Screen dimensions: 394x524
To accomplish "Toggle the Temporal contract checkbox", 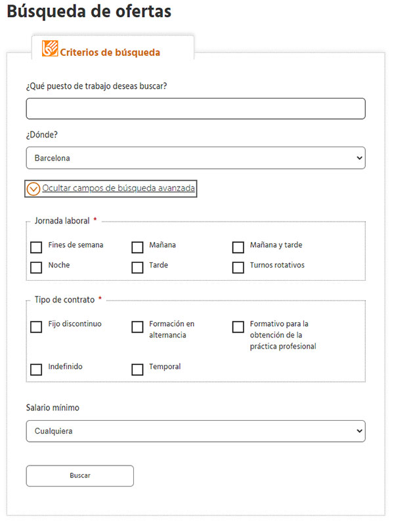I will pyautogui.click(x=137, y=369).
